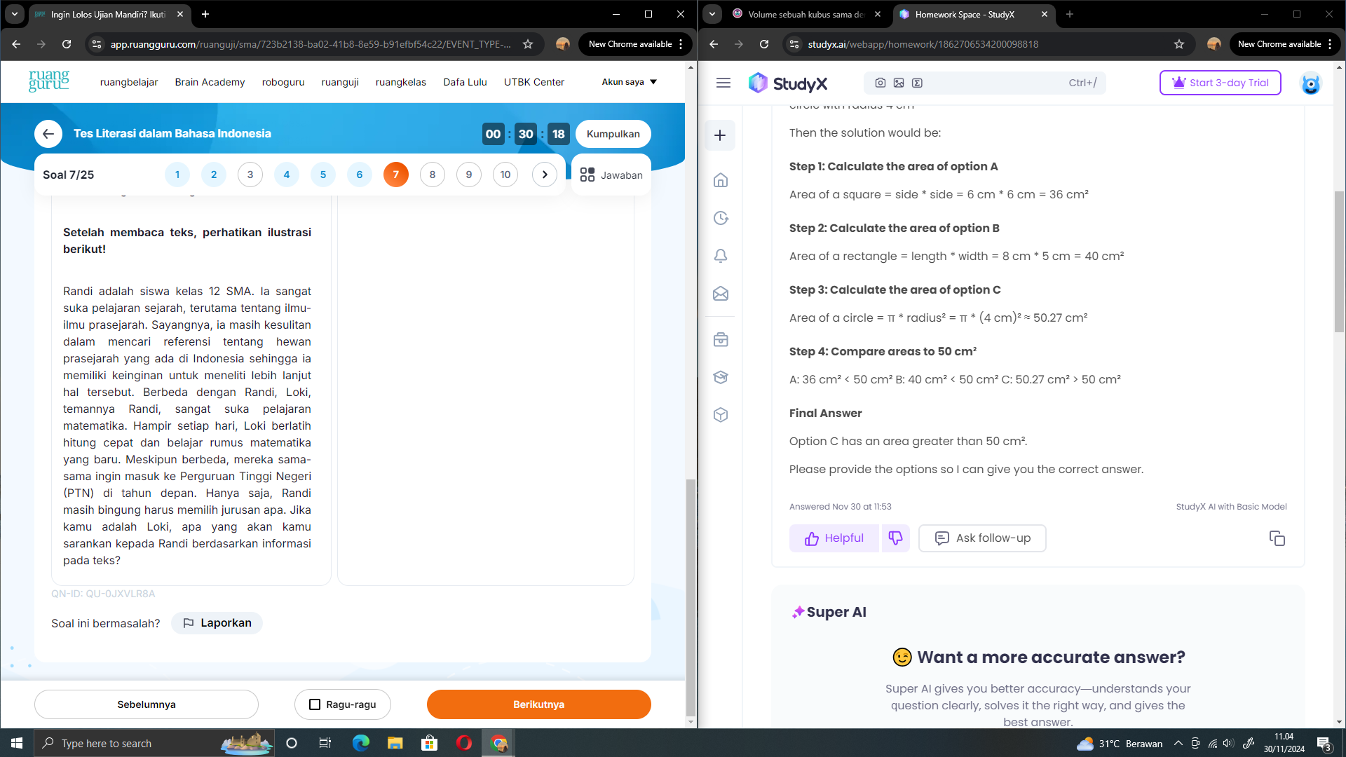The image size is (1346, 757).
Task: Click the Ctrl+/ shortcut icon in StudyX
Action: 1082,82
